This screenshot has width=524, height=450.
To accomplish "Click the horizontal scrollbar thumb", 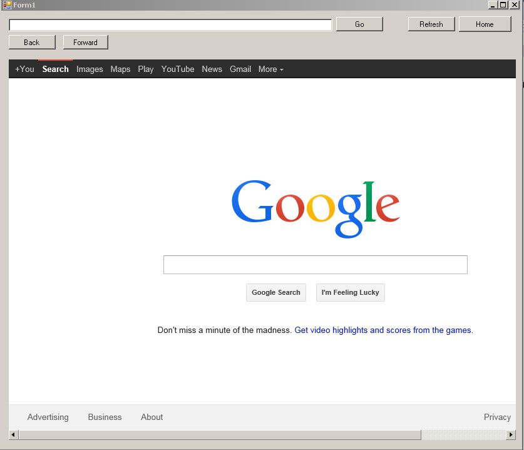I will pos(220,434).
